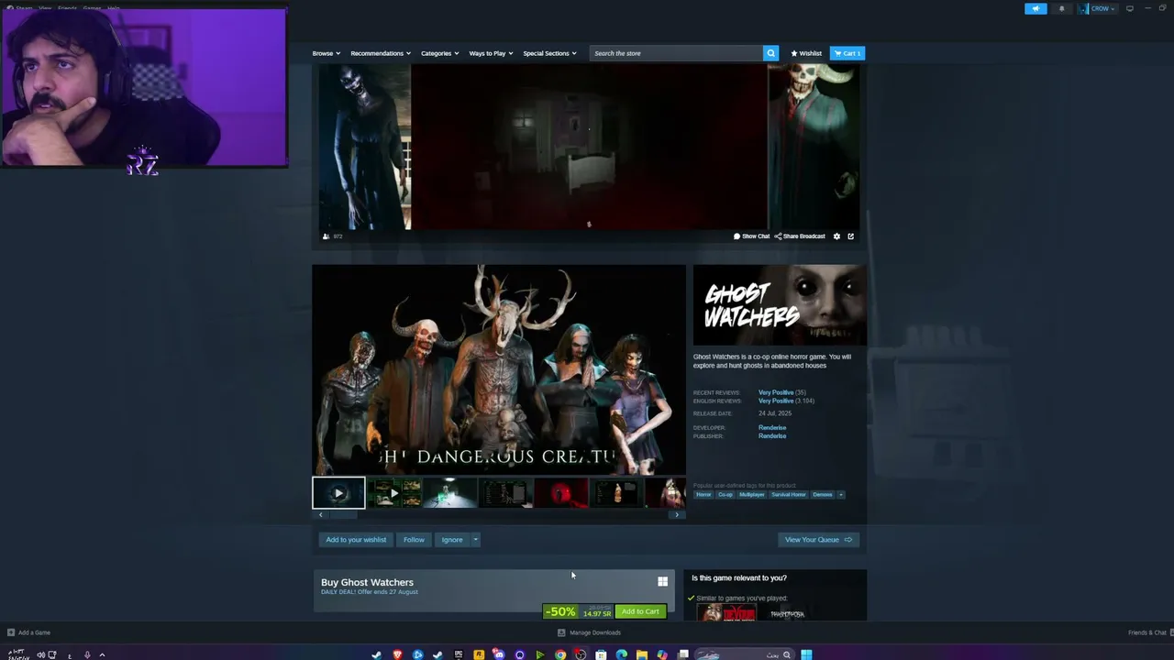The image size is (1174, 660).
Task: Open the Cart button
Action: 847,53
